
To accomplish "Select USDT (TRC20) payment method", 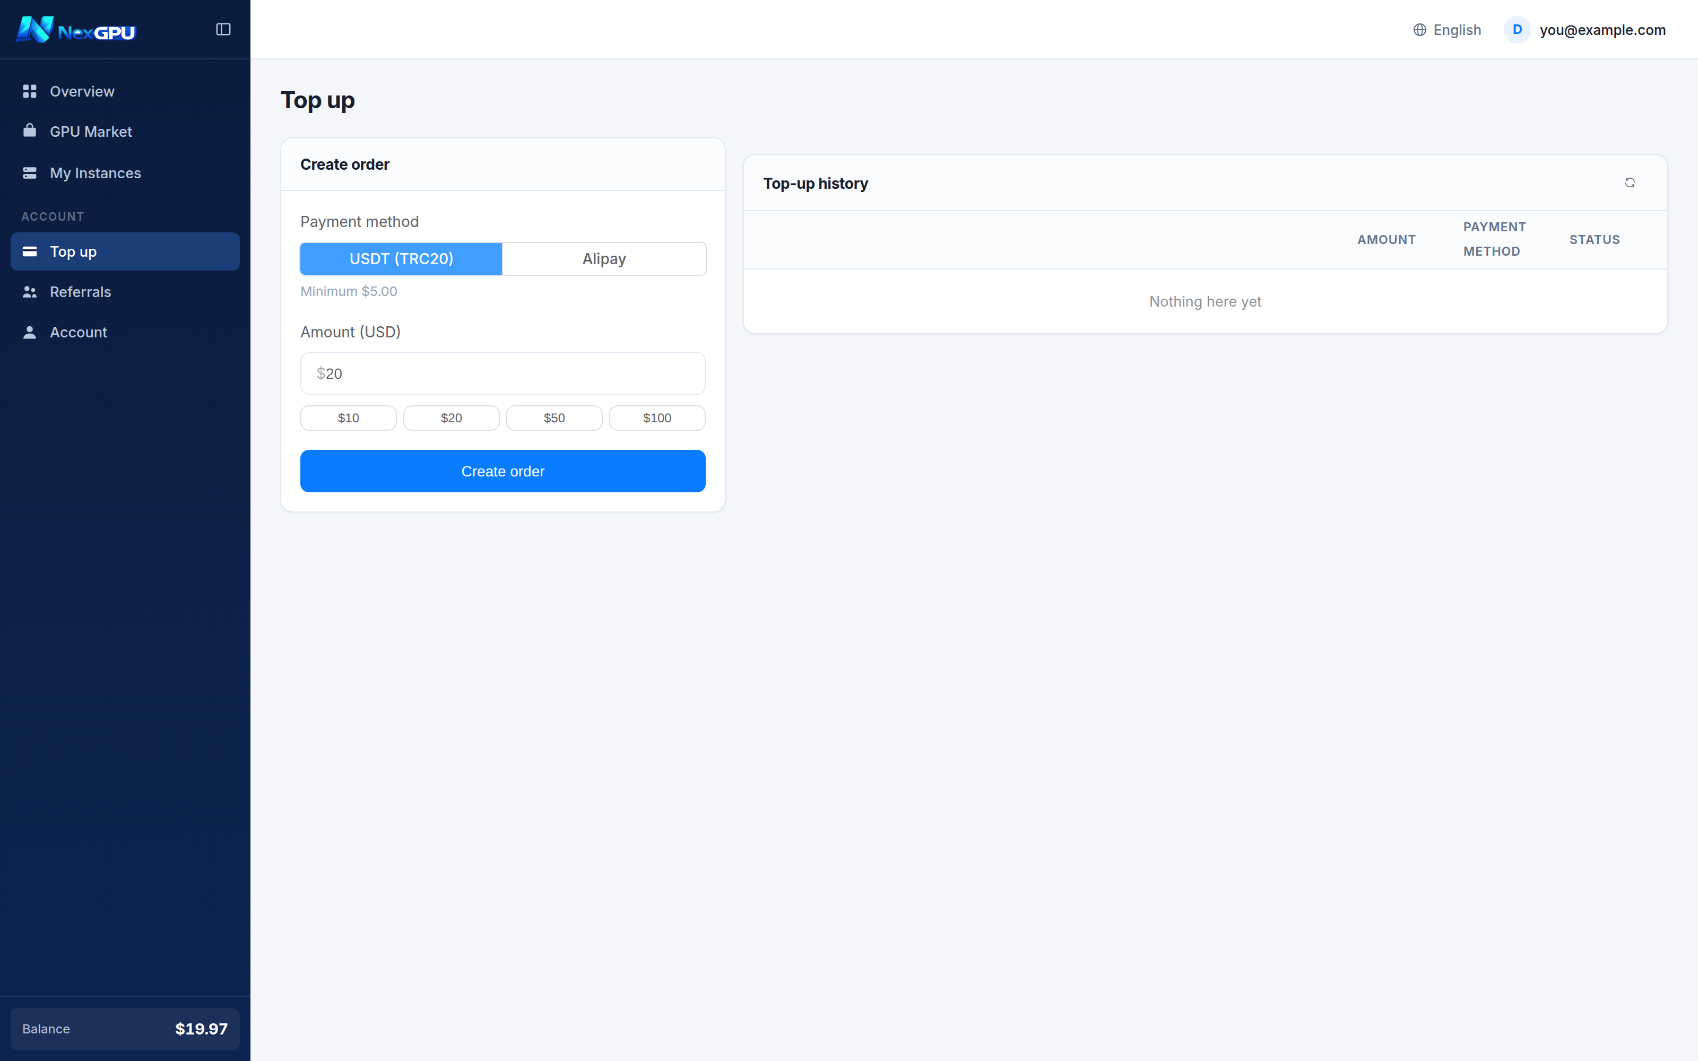I will [401, 259].
